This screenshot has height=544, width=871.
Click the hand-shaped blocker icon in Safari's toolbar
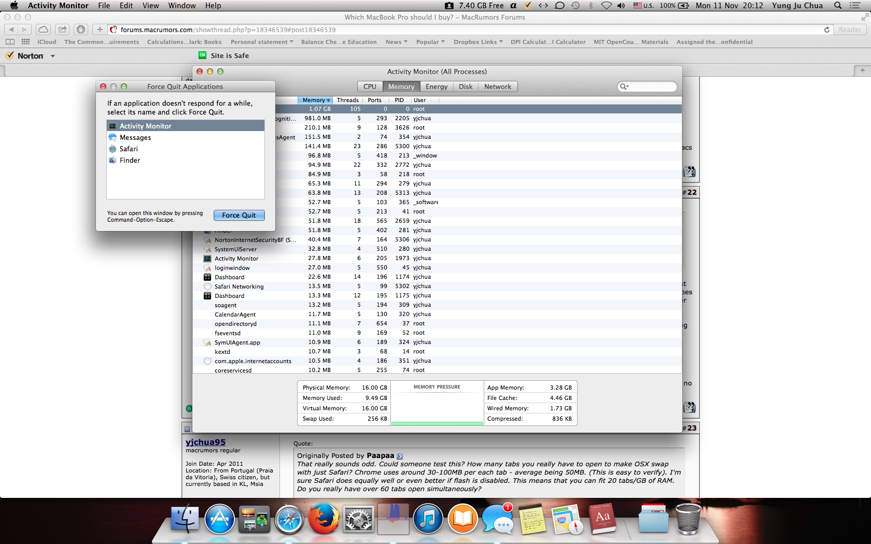[81, 30]
